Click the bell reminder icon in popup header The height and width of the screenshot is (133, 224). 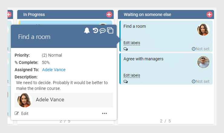tap(87, 30)
